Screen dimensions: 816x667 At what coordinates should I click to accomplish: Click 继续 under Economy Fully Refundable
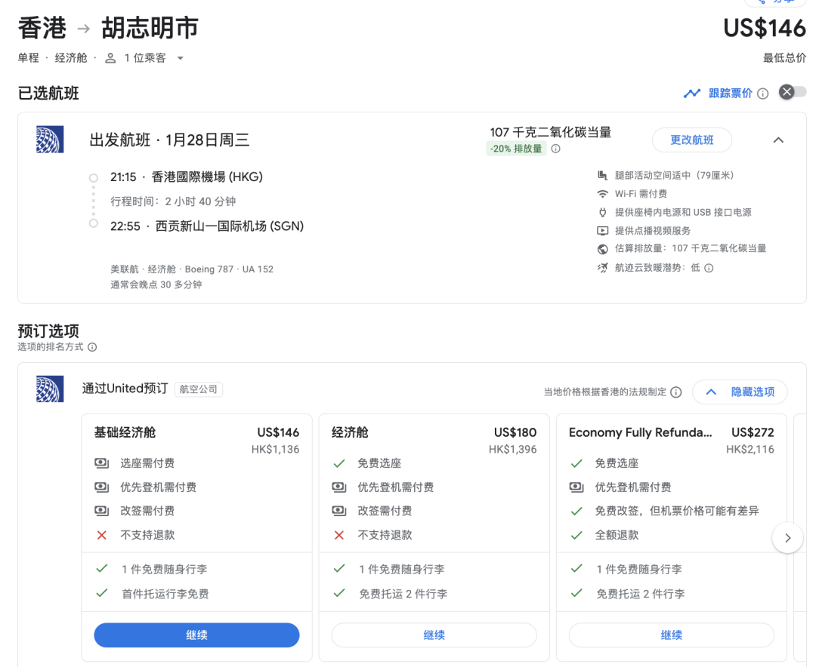(x=671, y=635)
